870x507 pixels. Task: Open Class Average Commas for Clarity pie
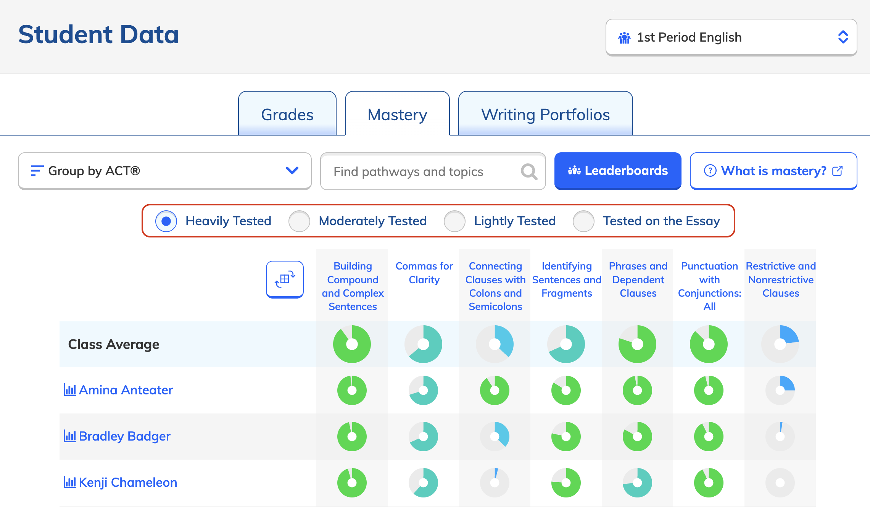(x=423, y=344)
